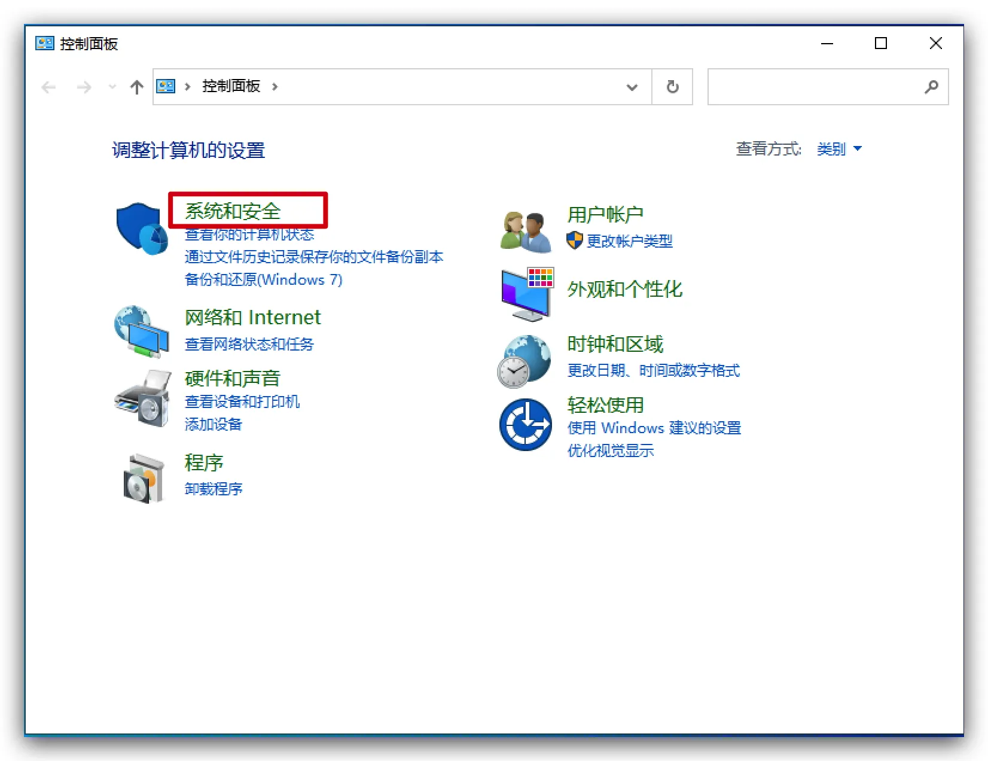Open 卸载程序 link
Viewport: 988px width, 761px height.
coord(214,489)
